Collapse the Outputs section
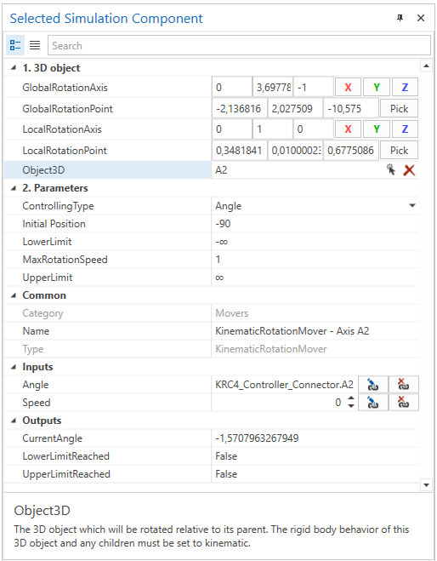The height and width of the screenshot is (561, 437). click(14, 421)
